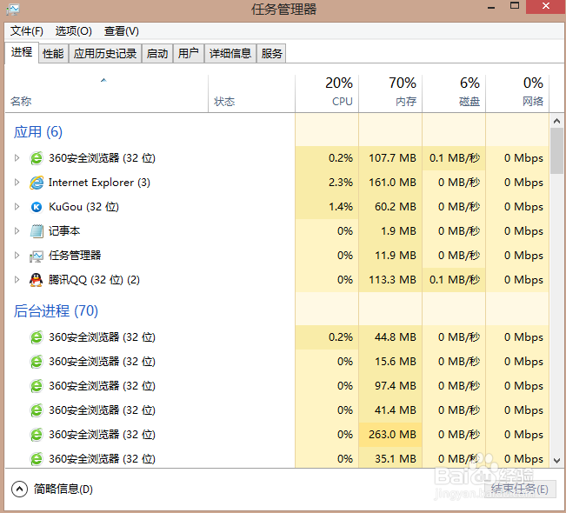566x513 pixels.
Task: Click the Internet Explorer icon
Action: (37, 183)
